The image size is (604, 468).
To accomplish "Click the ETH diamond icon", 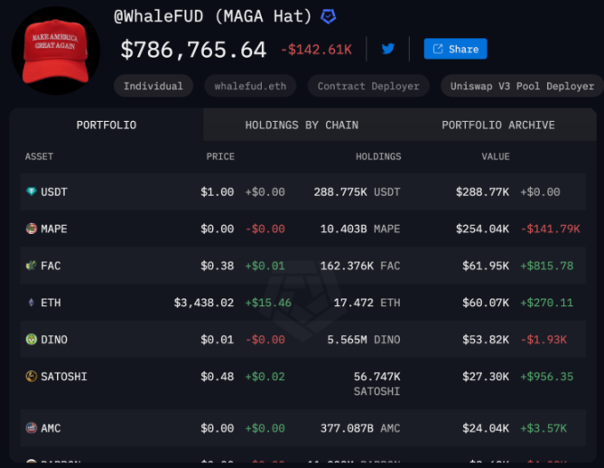I will [32, 303].
